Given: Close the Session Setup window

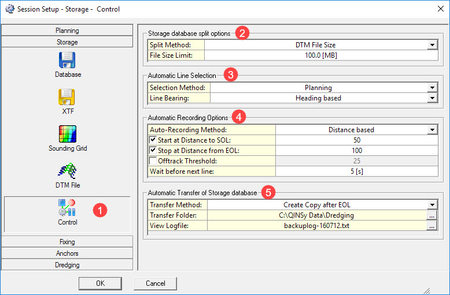Looking at the screenshot, I should point(437,10).
